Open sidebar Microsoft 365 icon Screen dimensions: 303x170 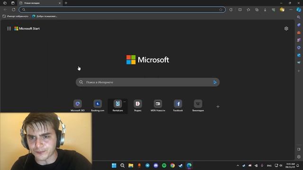pos(299,47)
